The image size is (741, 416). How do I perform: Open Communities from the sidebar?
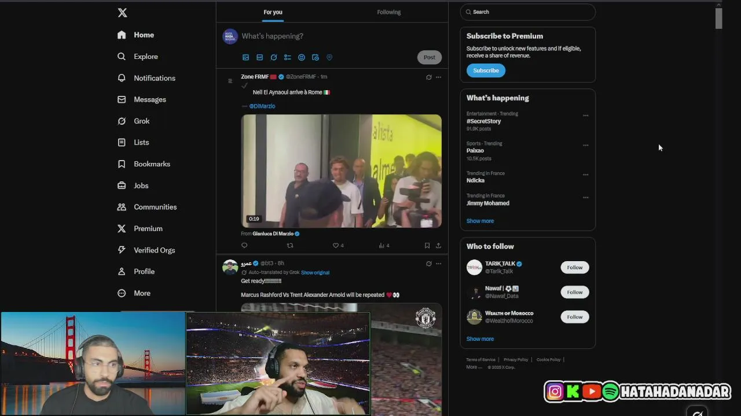click(147, 207)
